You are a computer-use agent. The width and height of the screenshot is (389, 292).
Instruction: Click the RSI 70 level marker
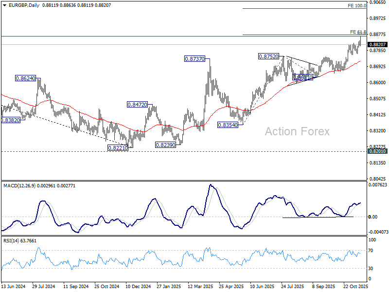point(371,251)
